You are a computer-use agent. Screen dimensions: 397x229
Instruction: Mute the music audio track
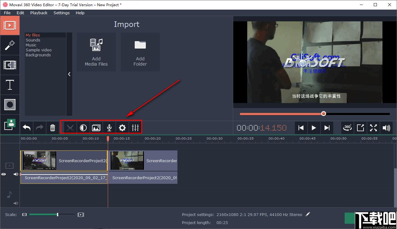click(16, 203)
